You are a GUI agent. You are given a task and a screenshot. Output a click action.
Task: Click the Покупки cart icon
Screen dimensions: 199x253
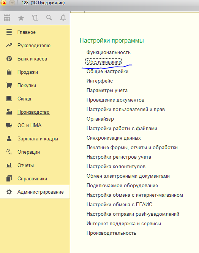(x=9, y=85)
